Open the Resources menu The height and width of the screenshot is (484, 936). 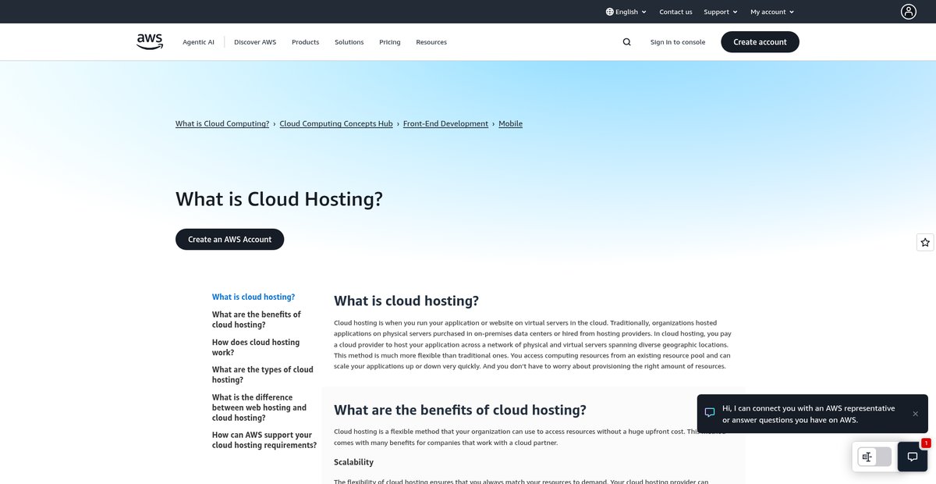[431, 42]
